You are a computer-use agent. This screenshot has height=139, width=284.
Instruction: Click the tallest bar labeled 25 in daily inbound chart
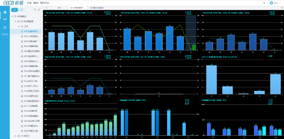click(115, 125)
